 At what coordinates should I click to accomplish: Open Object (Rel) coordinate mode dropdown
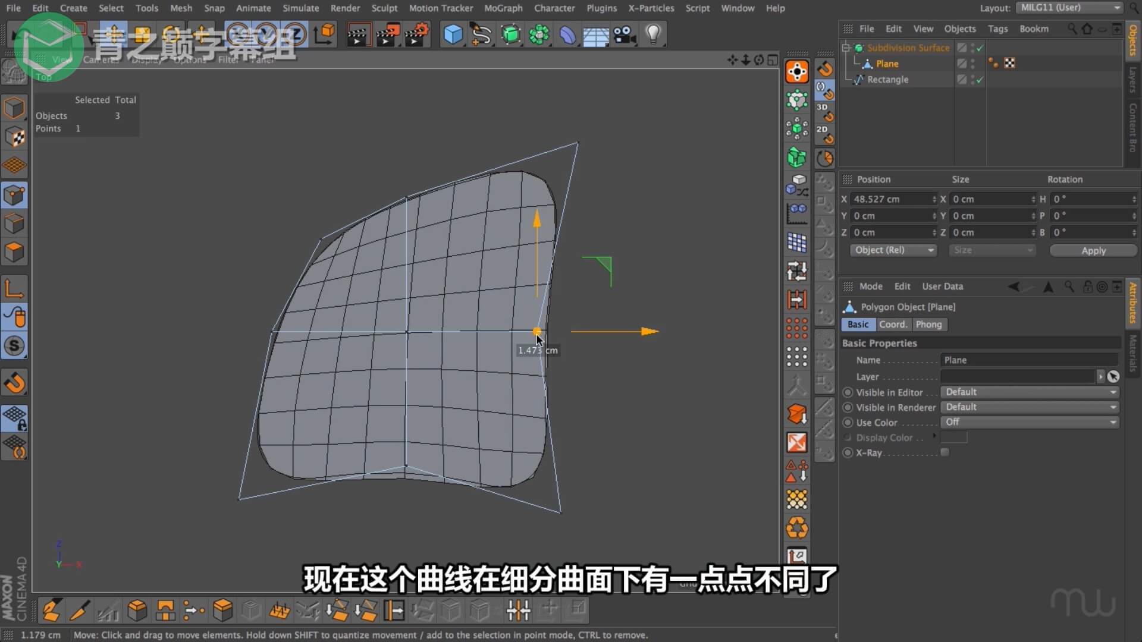click(x=893, y=250)
